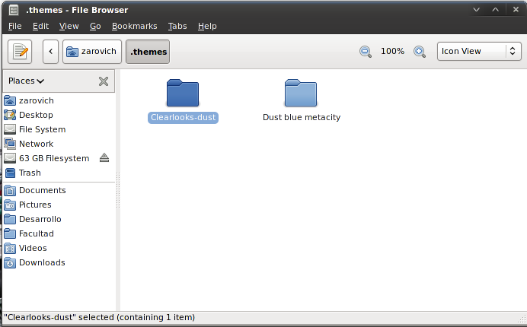
Task: Click the Network icon in Places
Action: pyautogui.click(x=10, y=144)
